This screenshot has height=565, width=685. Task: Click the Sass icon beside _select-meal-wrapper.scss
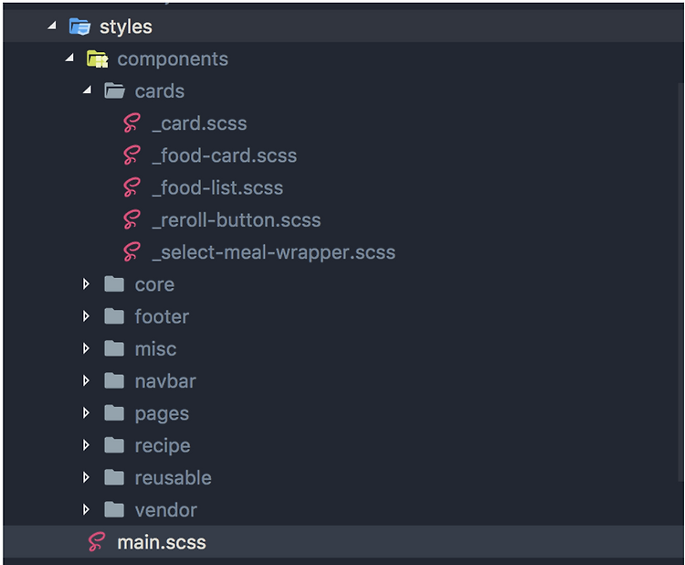(132, 252)
